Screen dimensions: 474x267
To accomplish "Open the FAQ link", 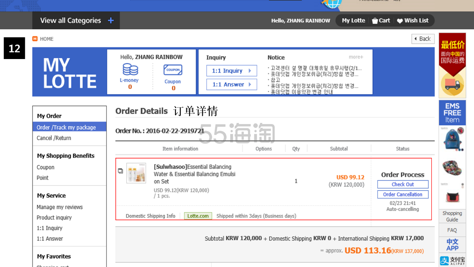I will (x=452, y=230).
